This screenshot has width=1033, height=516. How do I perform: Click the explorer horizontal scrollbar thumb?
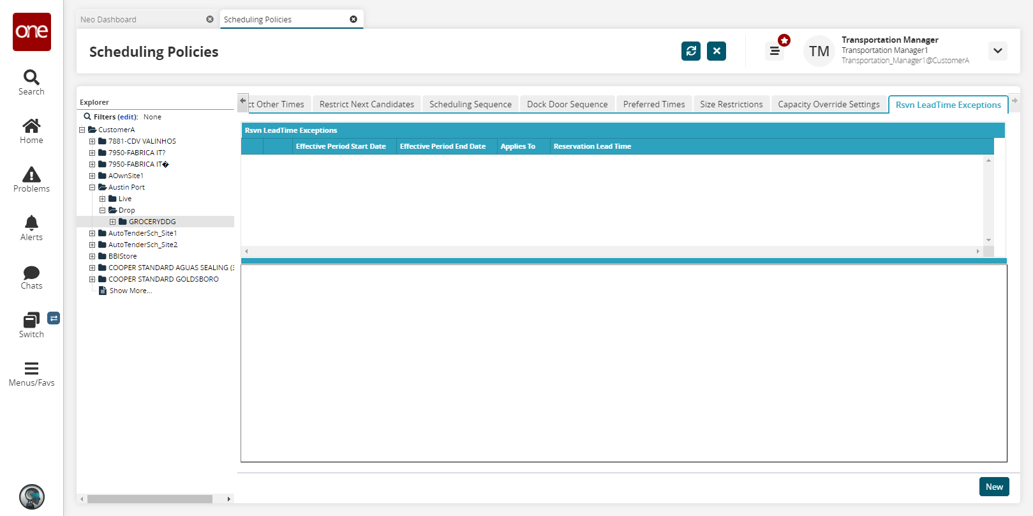[150, 499]
